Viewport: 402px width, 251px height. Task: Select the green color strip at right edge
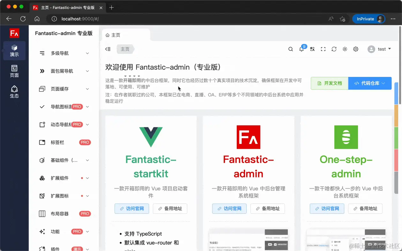pyautogui.click(x=396, y=138)
